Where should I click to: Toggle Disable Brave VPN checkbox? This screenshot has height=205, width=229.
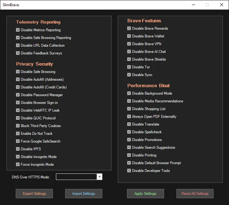[129, 44]
